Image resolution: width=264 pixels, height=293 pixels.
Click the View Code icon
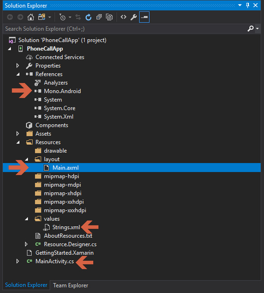123,17
